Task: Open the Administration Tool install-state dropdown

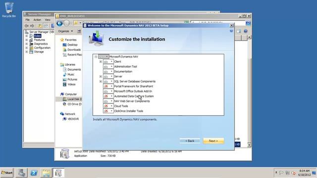Action: [x=108, y=67]
